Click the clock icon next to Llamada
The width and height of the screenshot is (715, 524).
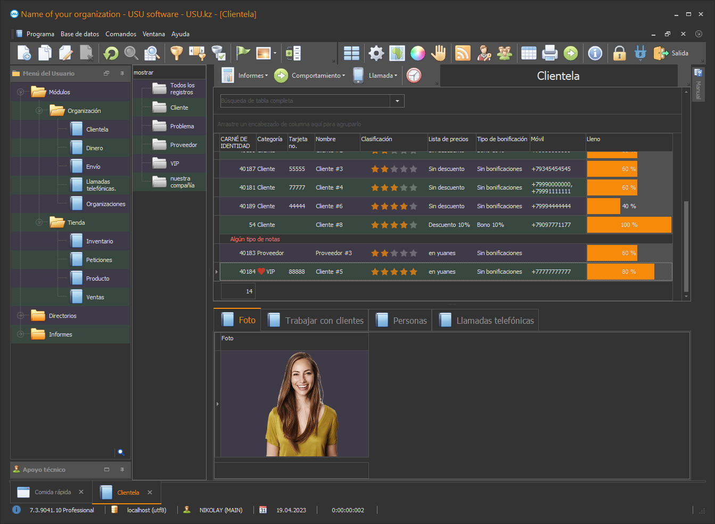coord(414,76)
